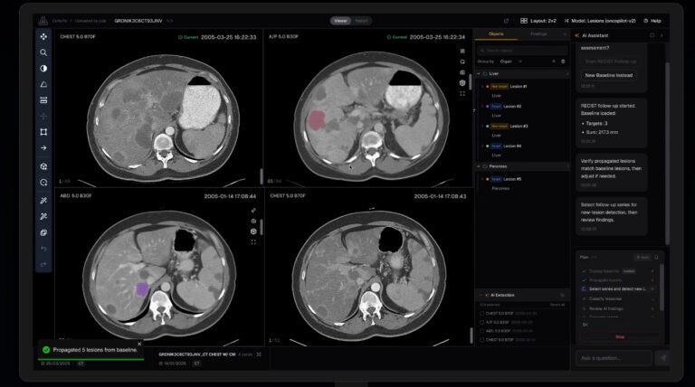The width and height of the screenshot is (695, 387).
Task: Click the link icon in ABD viewport
Action: (253, 211)
